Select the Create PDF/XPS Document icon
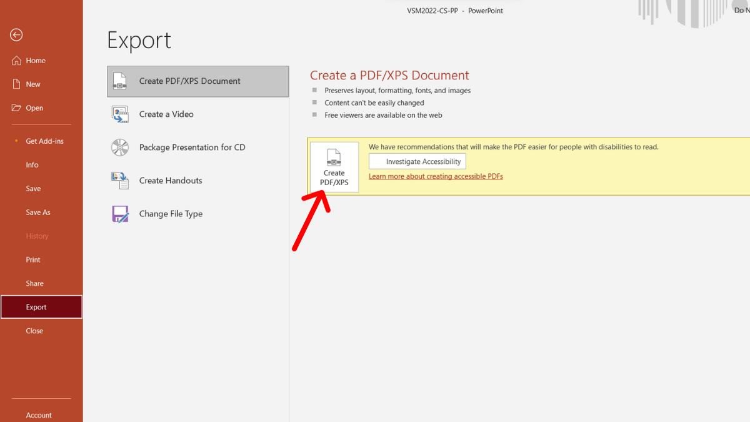 [x=119, y=81]
